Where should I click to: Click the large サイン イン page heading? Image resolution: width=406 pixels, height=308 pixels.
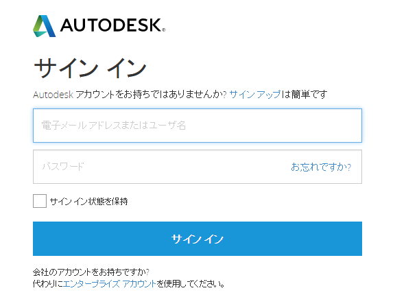90,68
